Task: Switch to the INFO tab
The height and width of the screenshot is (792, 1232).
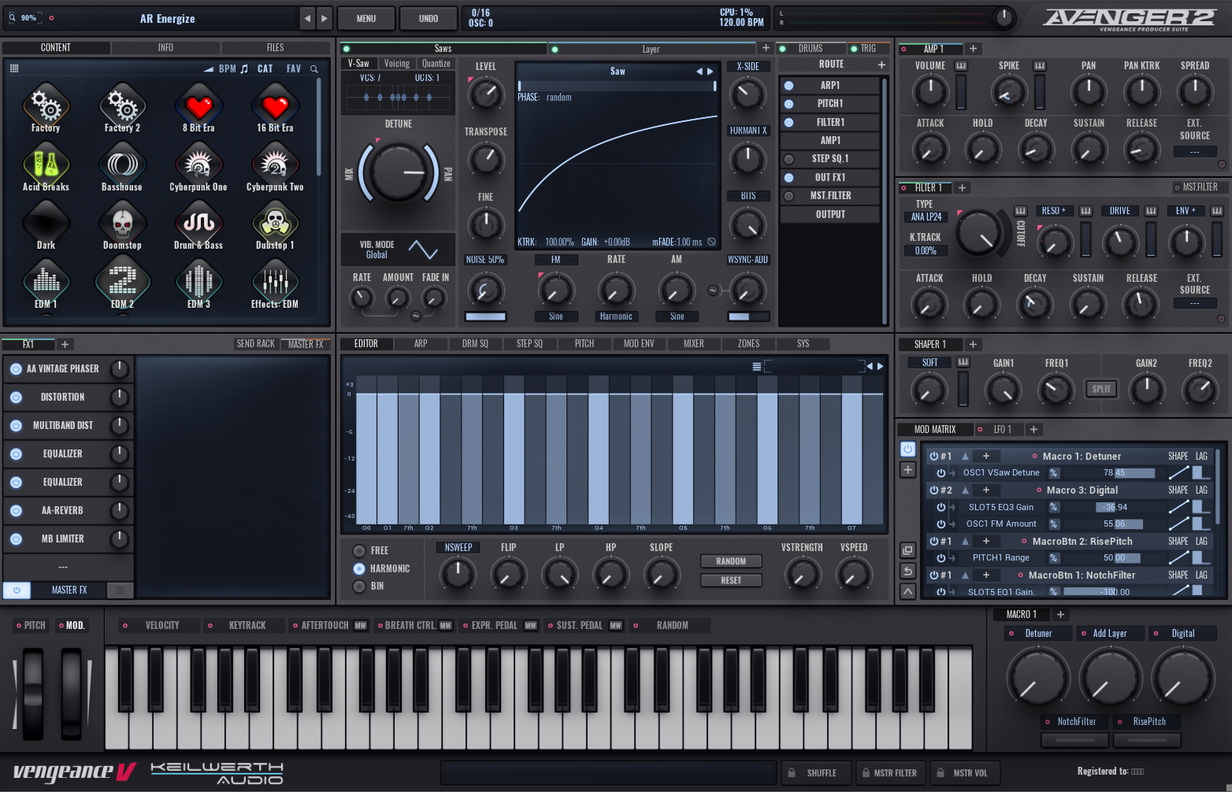Action: tap(165, 48)
